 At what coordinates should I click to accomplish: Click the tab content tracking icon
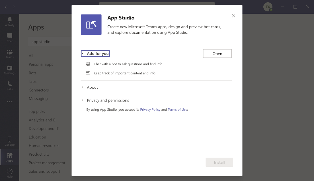click(88, 73)
